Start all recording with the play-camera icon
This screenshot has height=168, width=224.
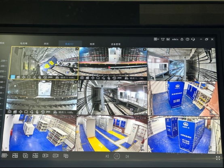point(45,155)
